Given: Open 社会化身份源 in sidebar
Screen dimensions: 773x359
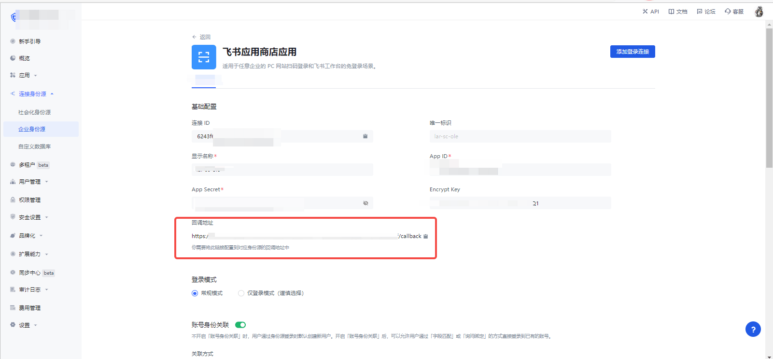Looking at the screenshot, I should (34, 112).
